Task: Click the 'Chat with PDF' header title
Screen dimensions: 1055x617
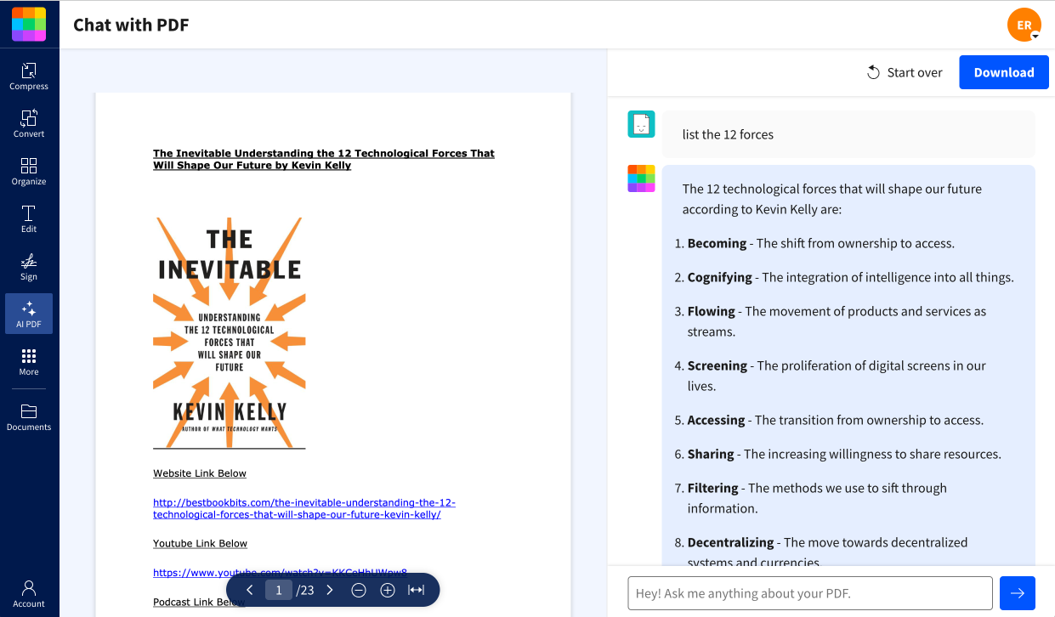Action: click(131, 25)
